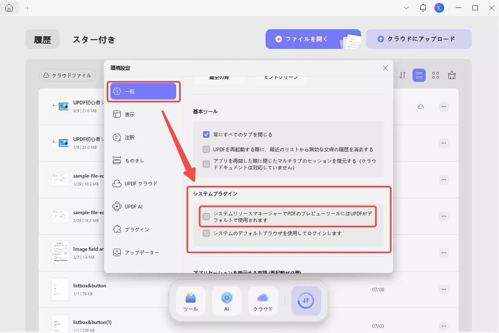The height and width of the screenshot is (333, 499).
Task: Open more options for 1/29 sample-file row
Action: click(x=443, y=180)
